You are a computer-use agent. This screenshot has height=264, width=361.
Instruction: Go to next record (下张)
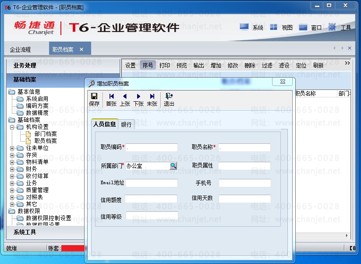coord(138,100)
